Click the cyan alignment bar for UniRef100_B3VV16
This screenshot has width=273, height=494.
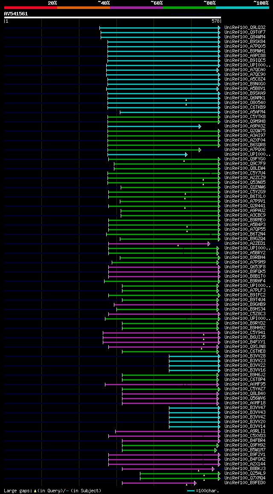coord(194,370)
